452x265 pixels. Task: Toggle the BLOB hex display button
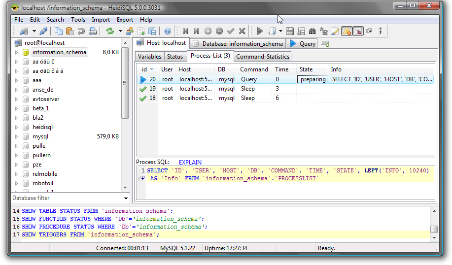358,31
